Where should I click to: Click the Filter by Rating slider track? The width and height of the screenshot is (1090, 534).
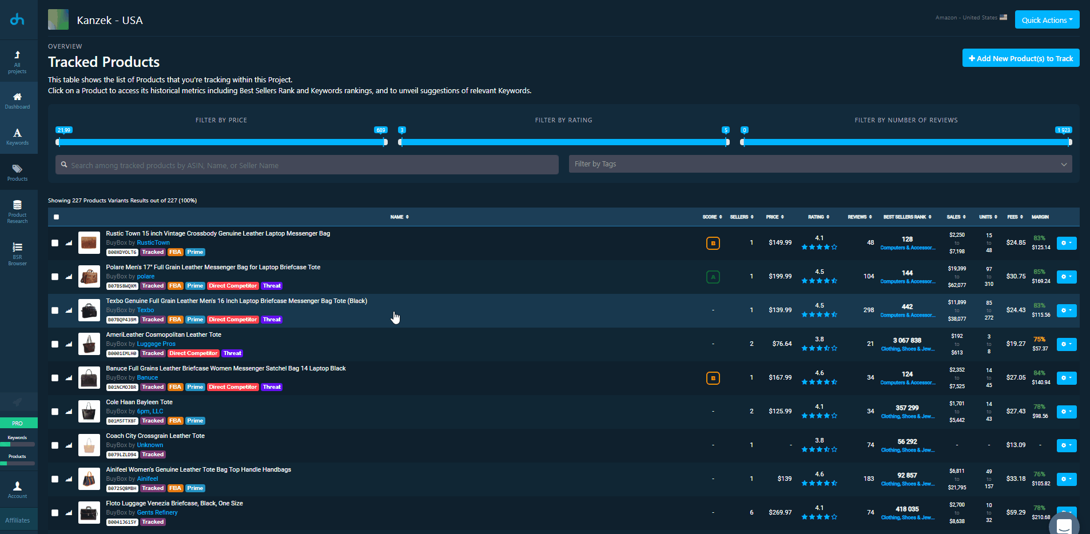coord(563,142)
